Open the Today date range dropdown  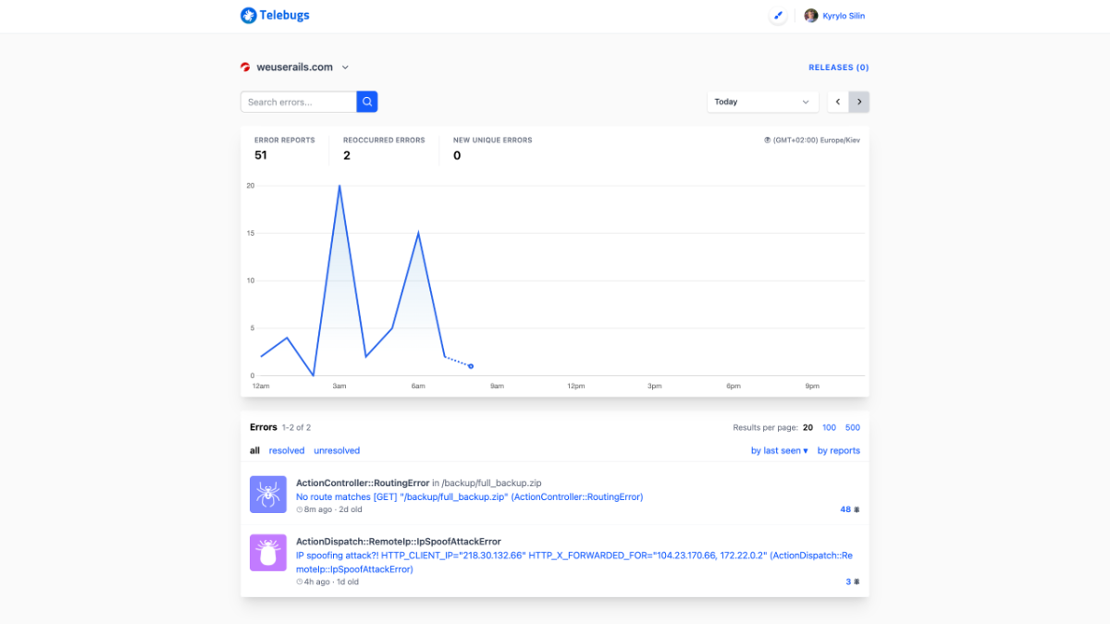pyautogui.click(x=762, y=102)
